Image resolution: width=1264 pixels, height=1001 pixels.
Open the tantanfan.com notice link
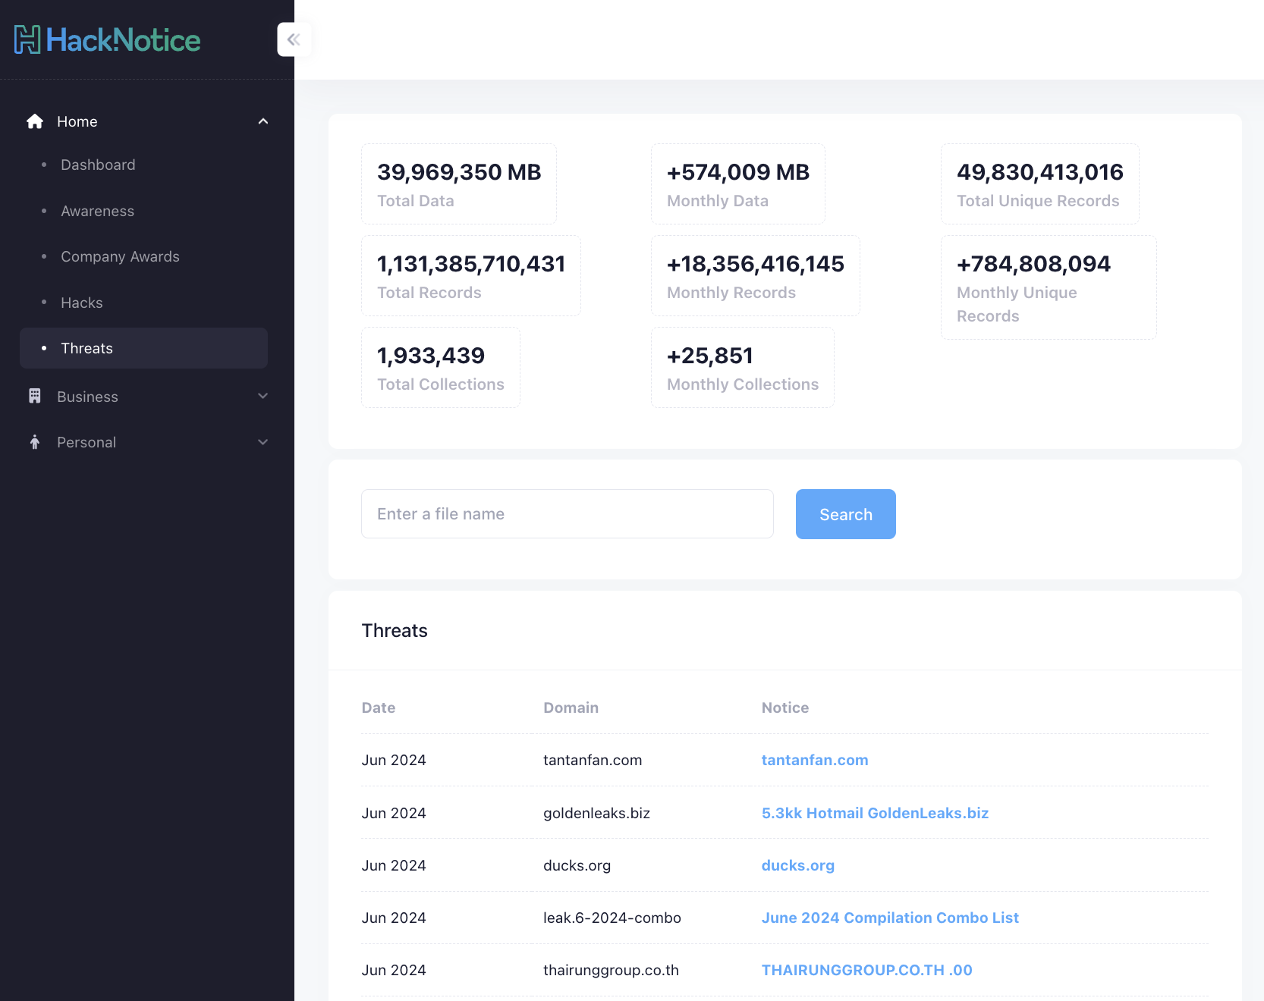814,760
